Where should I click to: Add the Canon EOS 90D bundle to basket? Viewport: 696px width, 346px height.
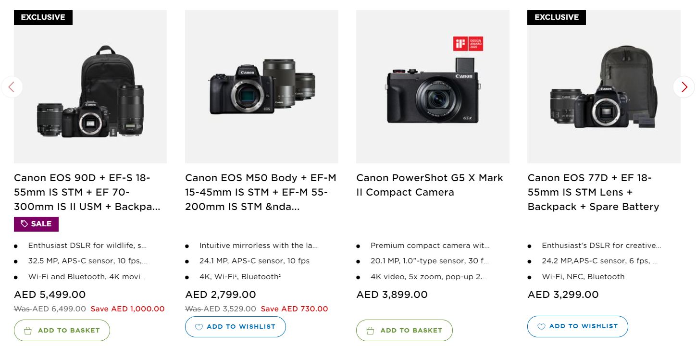pos(62,330)
